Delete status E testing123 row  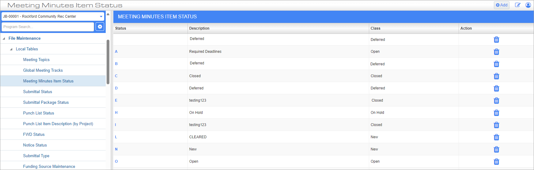click(496, 101)
